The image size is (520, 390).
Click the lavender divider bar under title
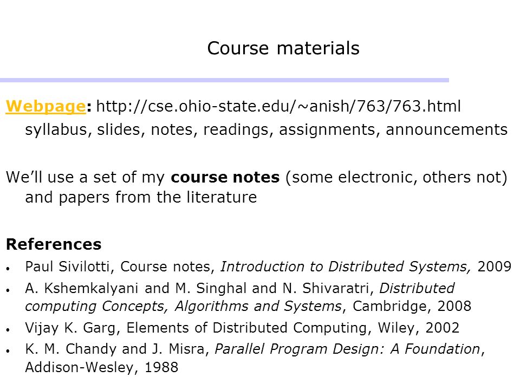(x=224, y=80)
